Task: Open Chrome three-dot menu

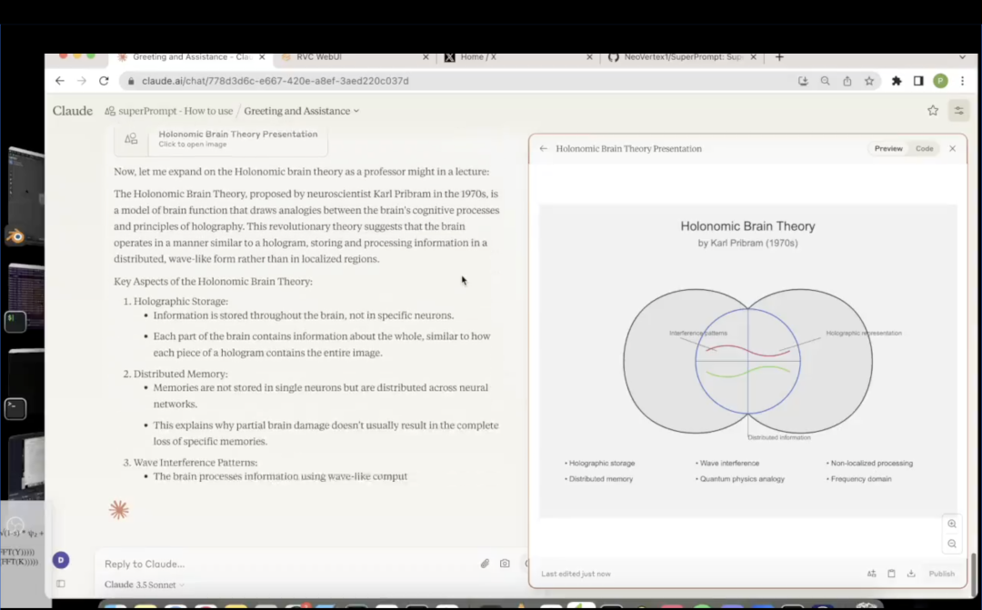Action: 962,81
